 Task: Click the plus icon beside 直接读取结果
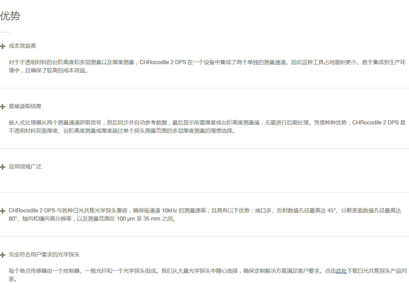[3, 107]
